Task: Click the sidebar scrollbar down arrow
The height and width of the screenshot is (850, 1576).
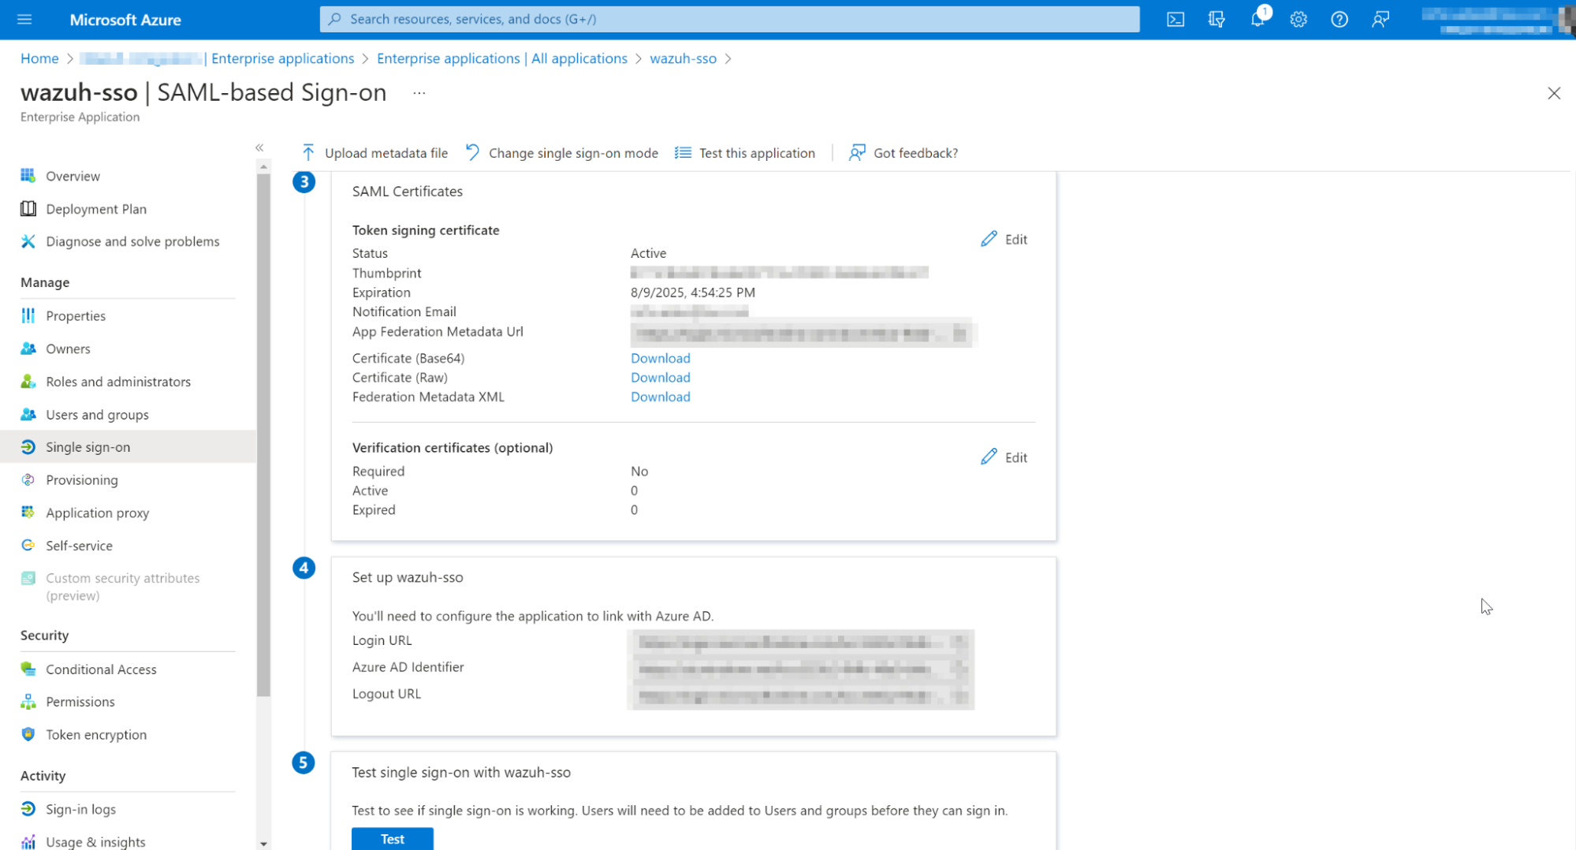Action: [x=263, y=843]
